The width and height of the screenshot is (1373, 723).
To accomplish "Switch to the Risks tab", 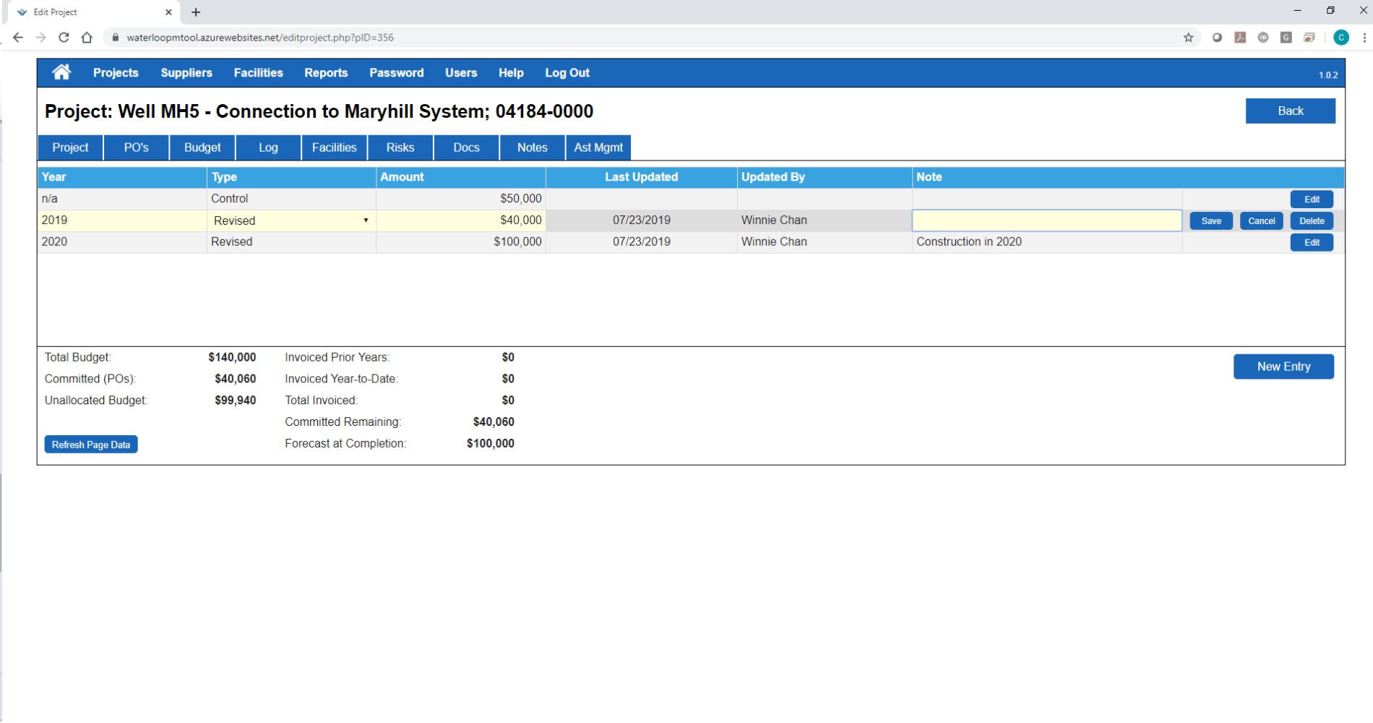I will click(x=400, y=147).
